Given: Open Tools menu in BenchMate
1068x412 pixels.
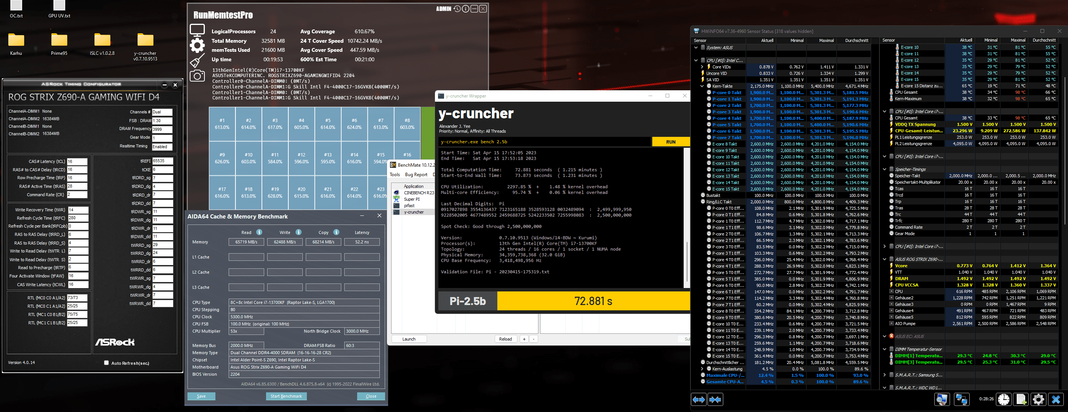Looking at the screenshot, I should [395, 175].
